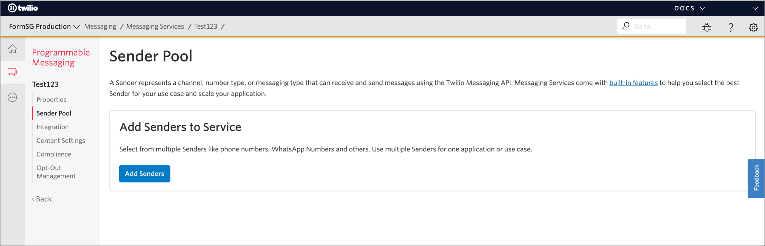Click the Go to search field
The width and height of the screenshot is (765, 246).
pos(651,26)
